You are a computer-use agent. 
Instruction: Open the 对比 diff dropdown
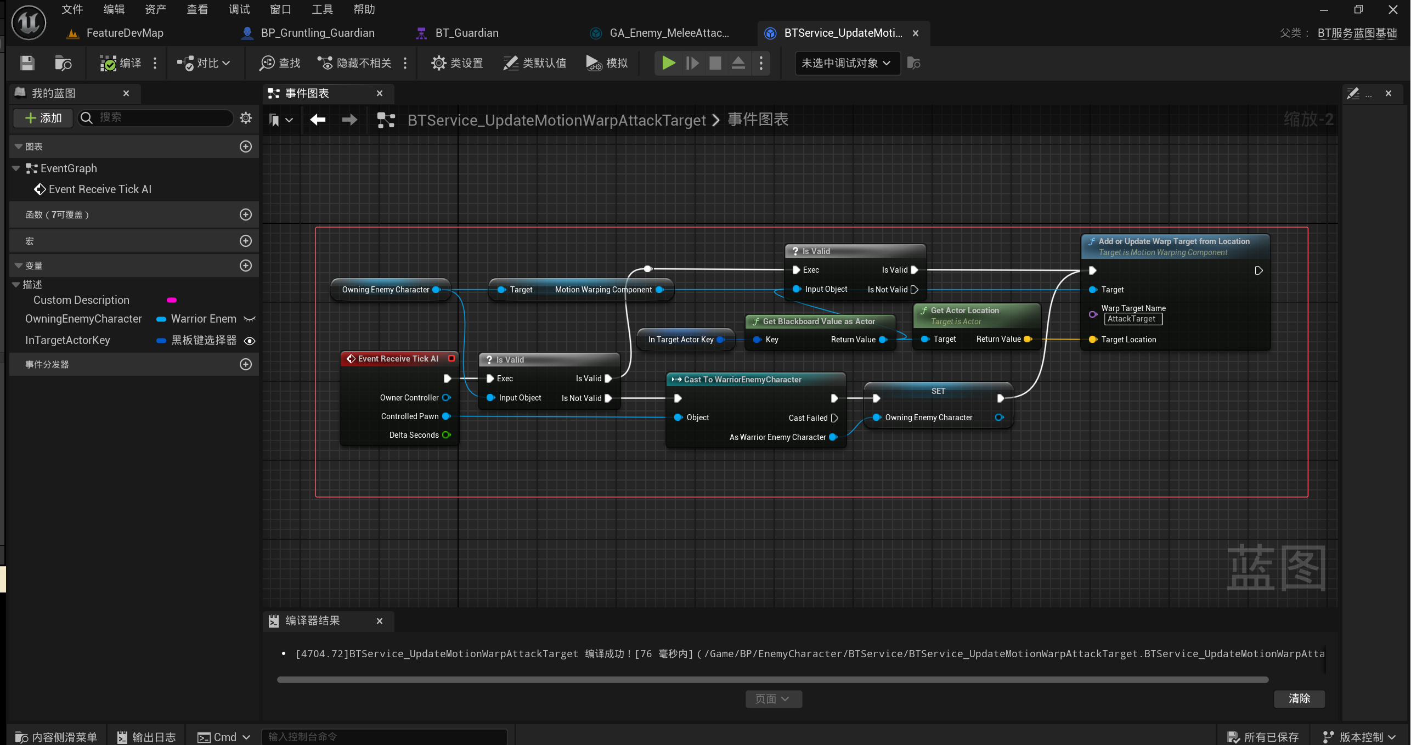tap(204, 63)
